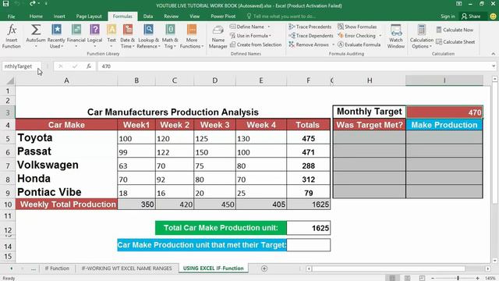This screenshot has width=499, height=281.
Task: Switch to the Data tab
Action: click(148, 16)
